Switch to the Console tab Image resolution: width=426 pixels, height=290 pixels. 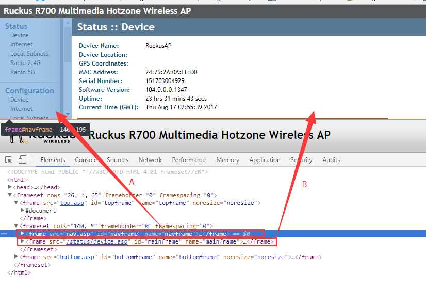[86, 160]
